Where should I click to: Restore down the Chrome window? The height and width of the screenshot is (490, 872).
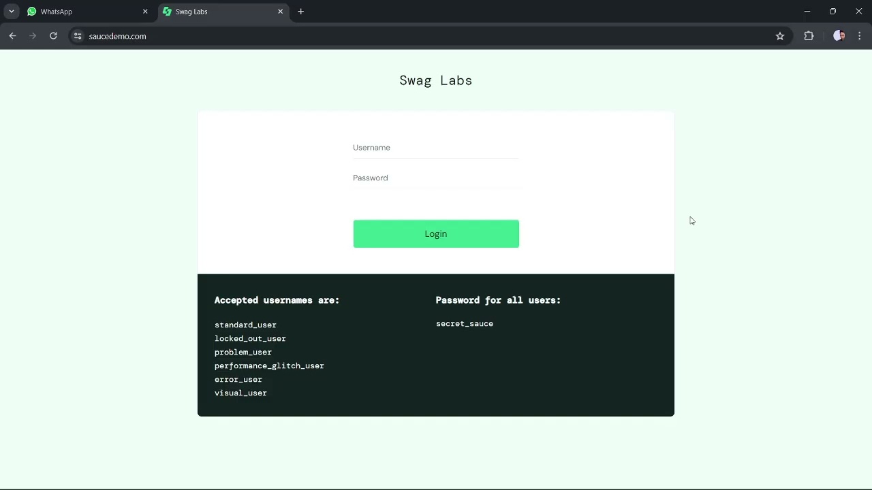[832, 12]
